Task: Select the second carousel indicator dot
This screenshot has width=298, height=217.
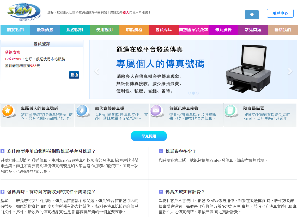Action: pos(193,93)
